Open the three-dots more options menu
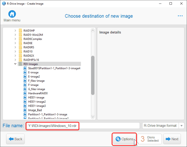The width and height of the screenshot is (187, 147). click(180, 16)
